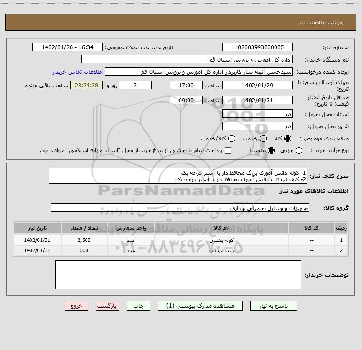362x350 pixels.
Task: Click the quantity cell 600
Action: [x=84, y=250]
